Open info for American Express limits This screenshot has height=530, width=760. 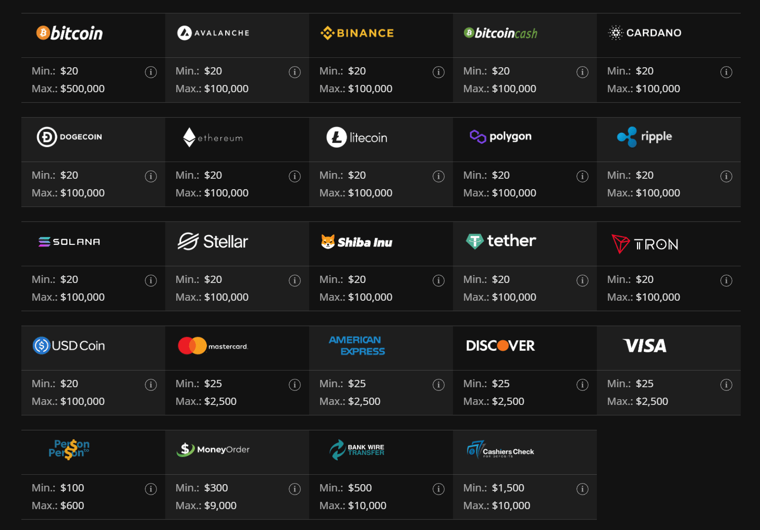[x=438, y=385]
